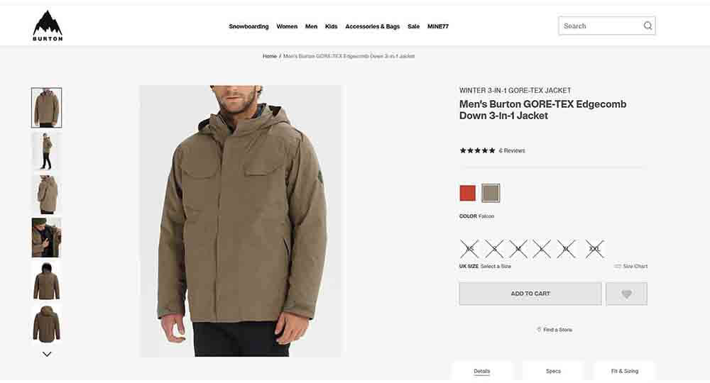Screen dimensions: 710x383
Task: Click the Burton mountain logo
Action: (x=48, y=26)
